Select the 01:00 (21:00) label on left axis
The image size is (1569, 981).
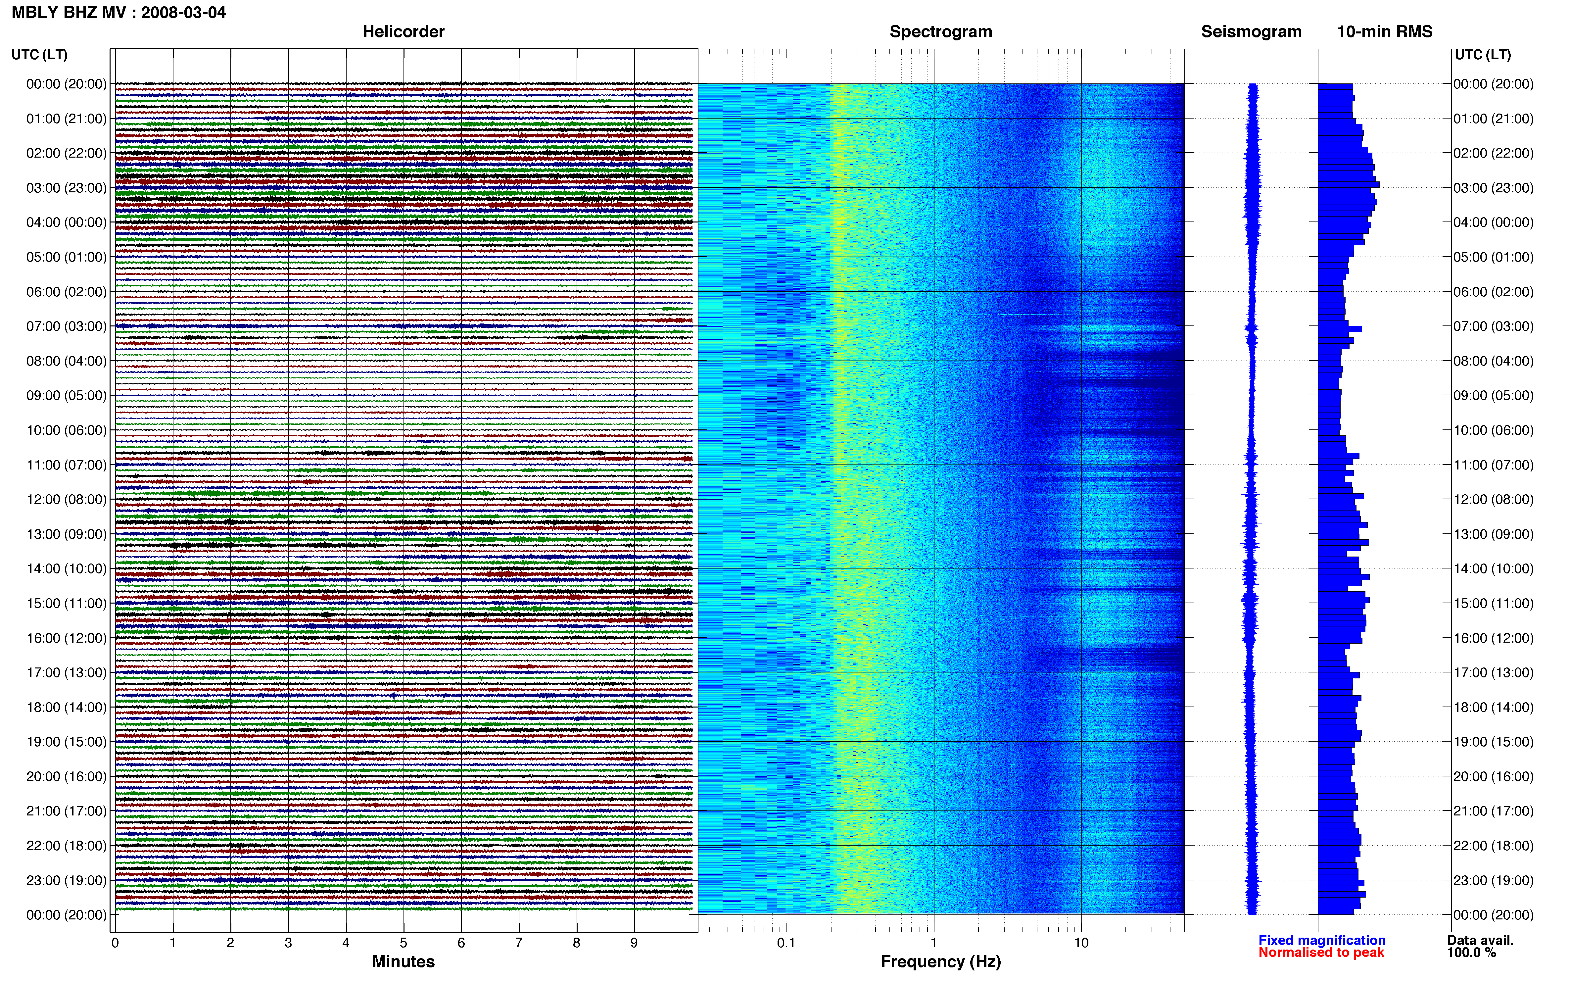point(66,119)
